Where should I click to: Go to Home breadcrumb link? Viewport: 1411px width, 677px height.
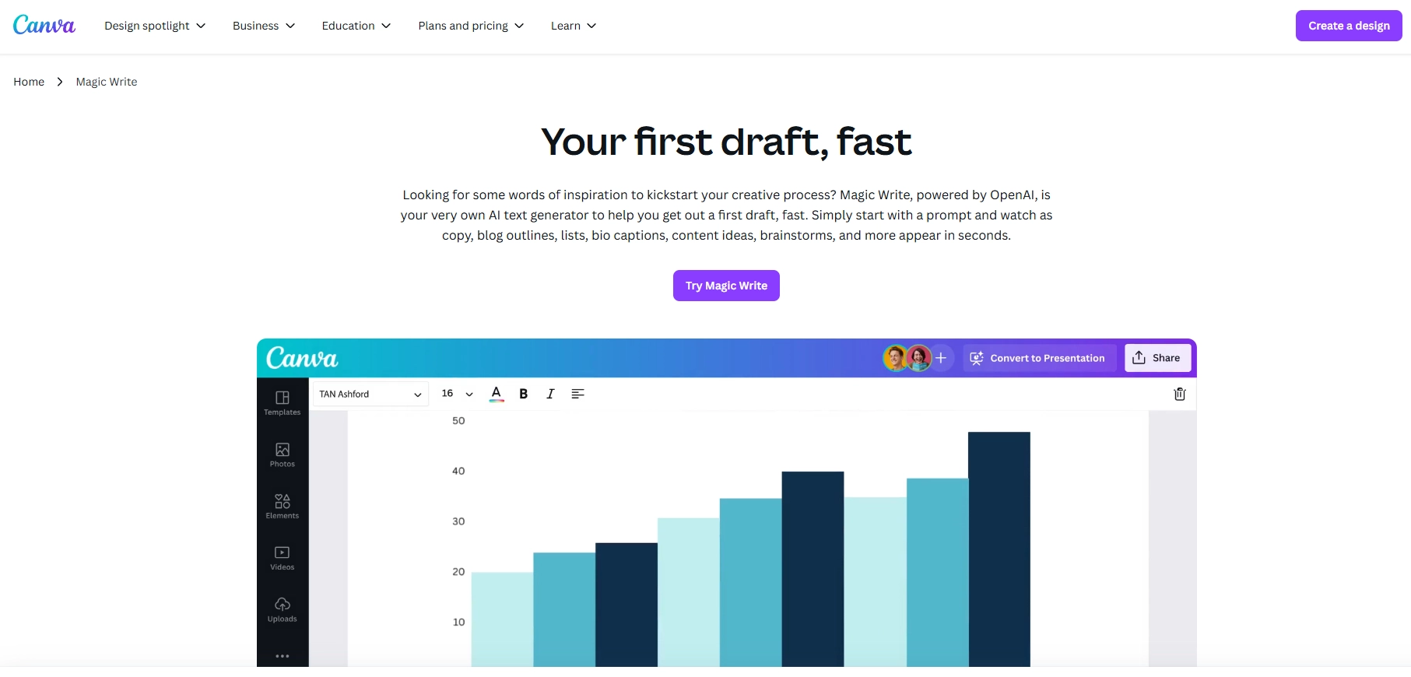29,82
